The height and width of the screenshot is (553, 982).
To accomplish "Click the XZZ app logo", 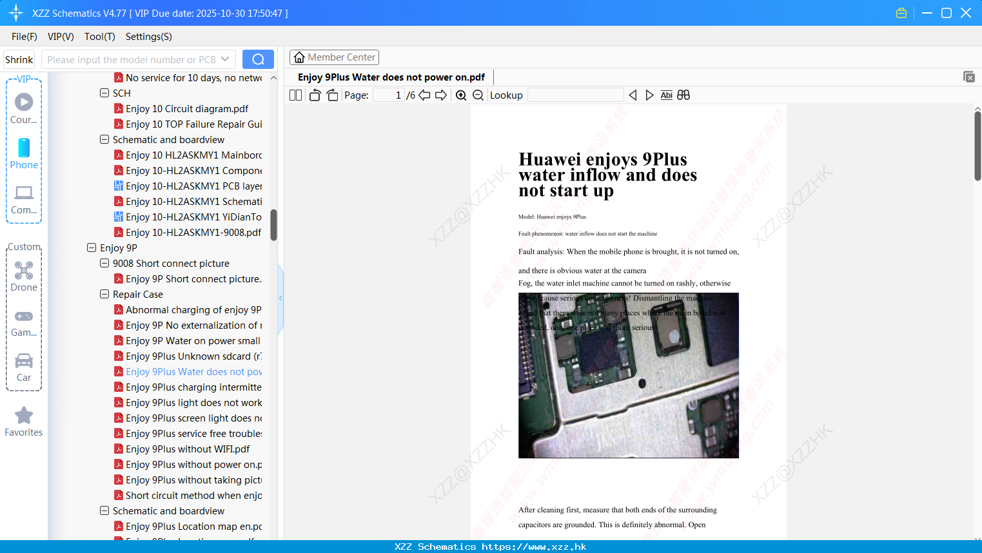I will 16,13.
